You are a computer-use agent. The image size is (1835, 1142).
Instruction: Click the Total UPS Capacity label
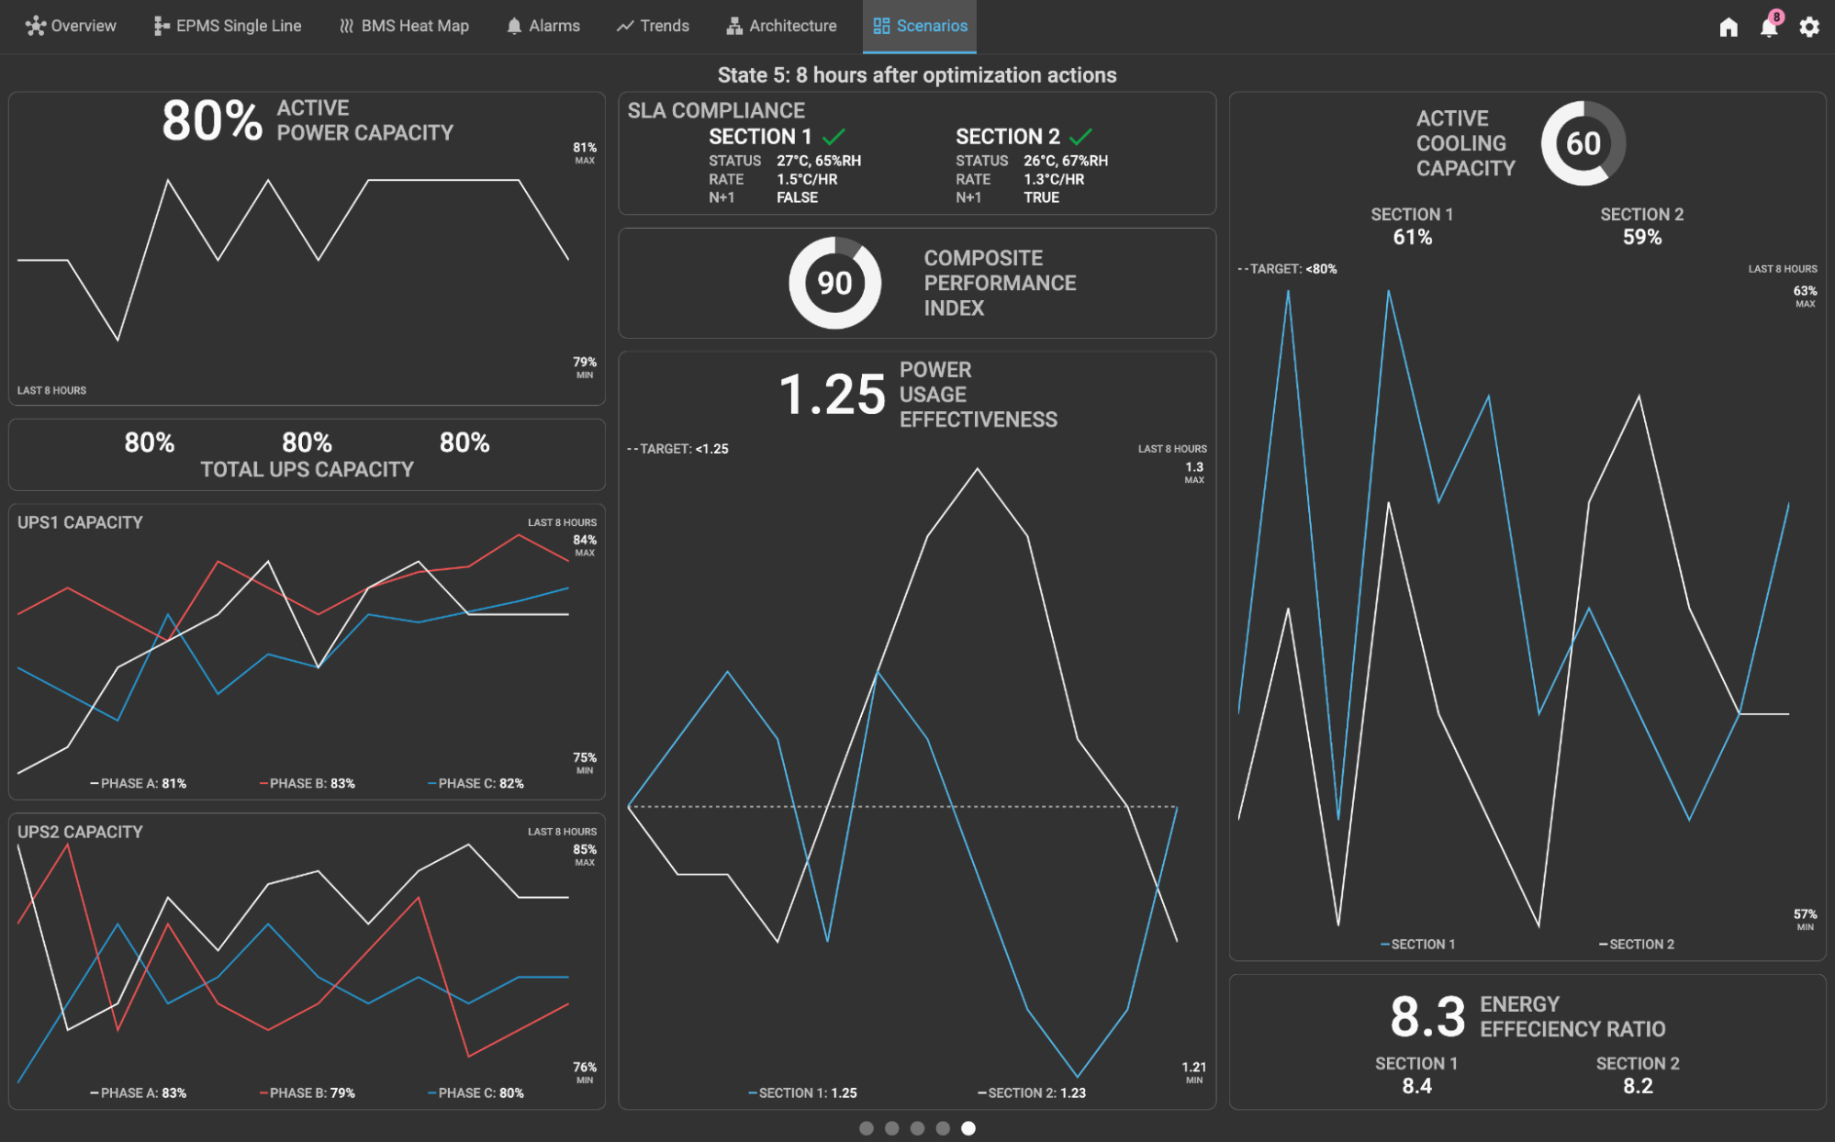307,469
